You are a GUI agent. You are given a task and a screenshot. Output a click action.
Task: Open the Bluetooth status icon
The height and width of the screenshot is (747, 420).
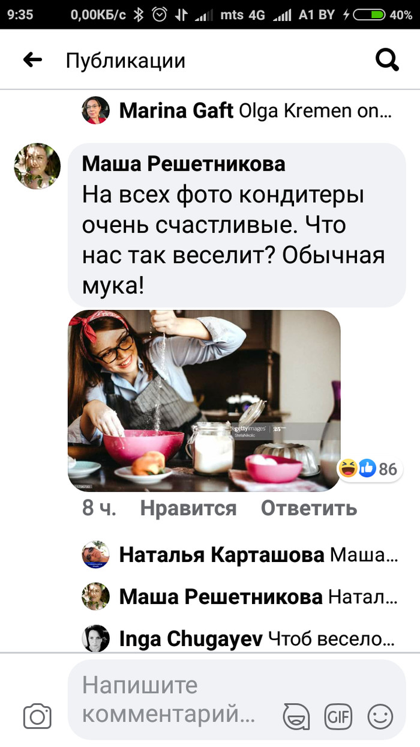138,15
